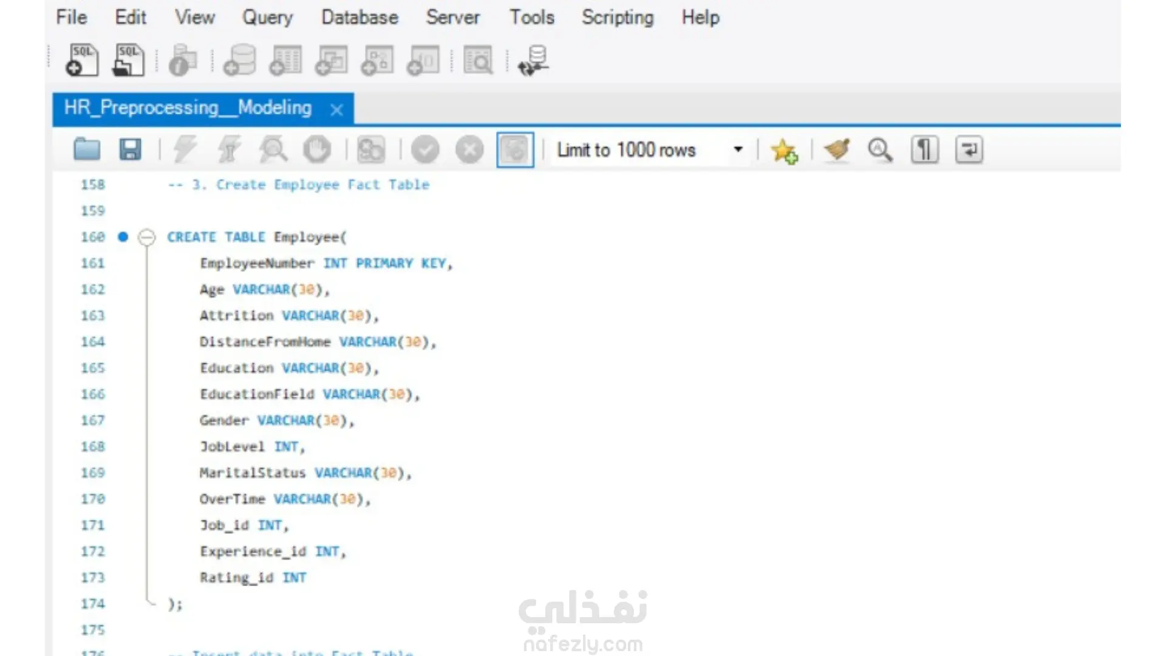
Task: Execute query with the lightning bolt icon
Action: click(x=185, y=149)
